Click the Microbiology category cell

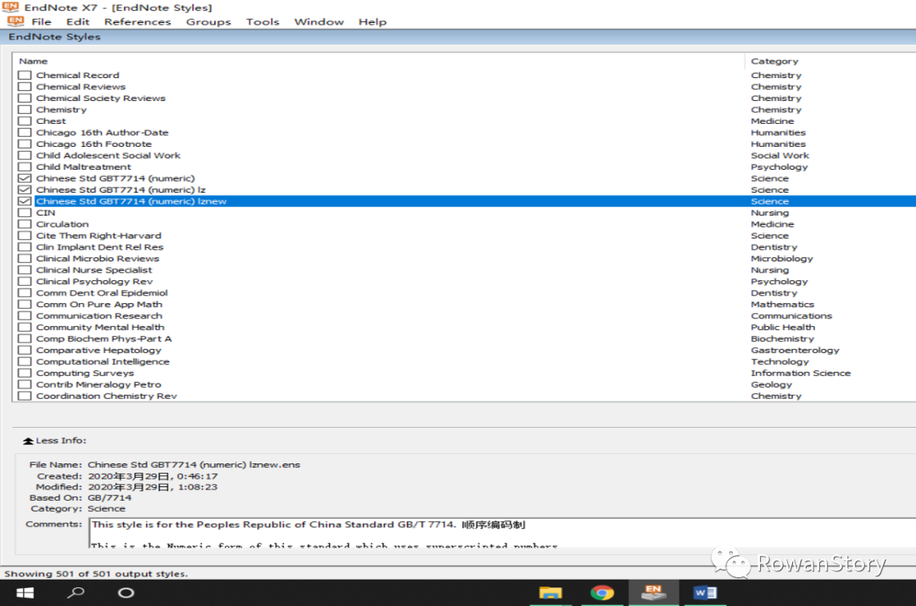point(782,258)
